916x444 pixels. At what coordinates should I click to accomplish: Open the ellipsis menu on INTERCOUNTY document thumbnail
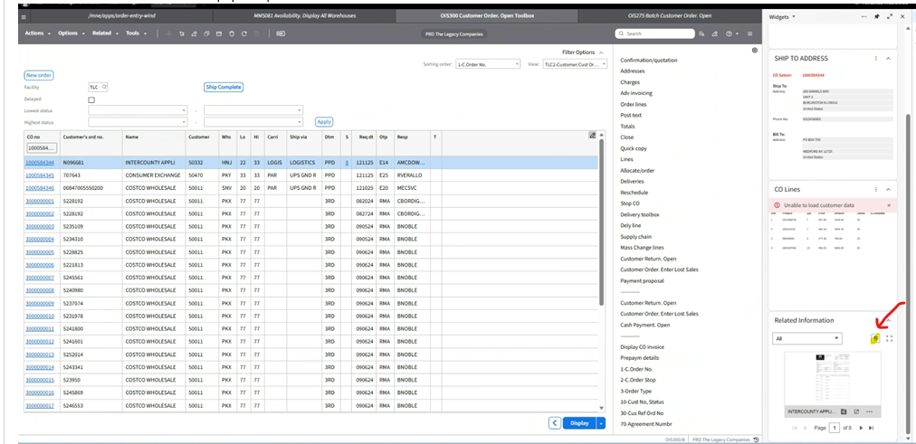coord(869,411)
